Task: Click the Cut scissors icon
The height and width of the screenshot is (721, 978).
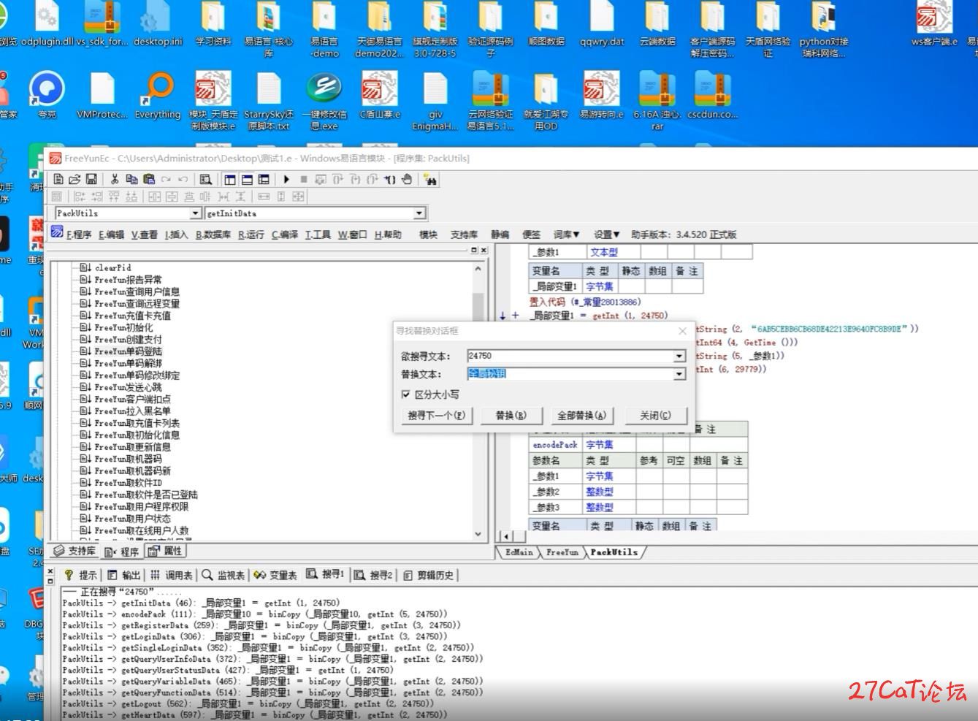Action: pos(115,179)
